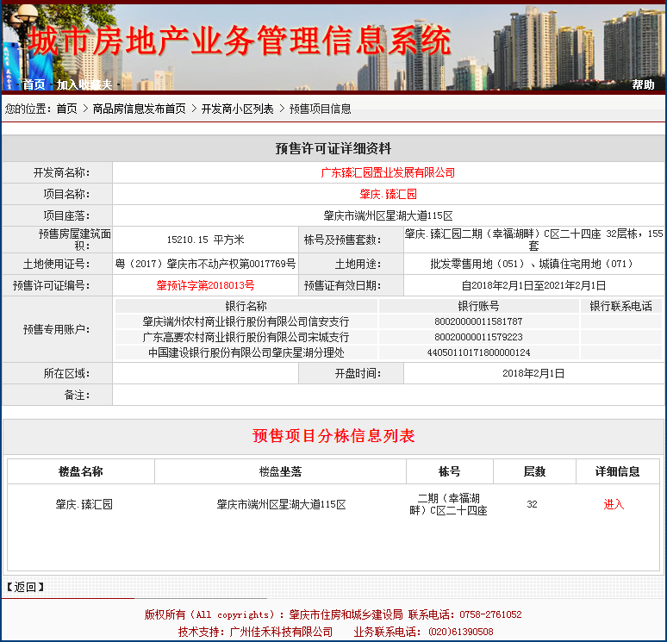The height and width of the screenshot is (642, 667).
Task: Click the 楼盘坐落 column header
Action: pos(280,471)
